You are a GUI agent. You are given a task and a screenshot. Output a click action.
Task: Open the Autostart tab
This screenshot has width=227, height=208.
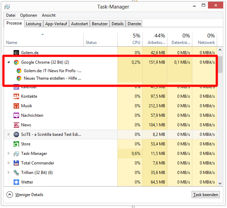pyautogui.click(x=79, y=24)
